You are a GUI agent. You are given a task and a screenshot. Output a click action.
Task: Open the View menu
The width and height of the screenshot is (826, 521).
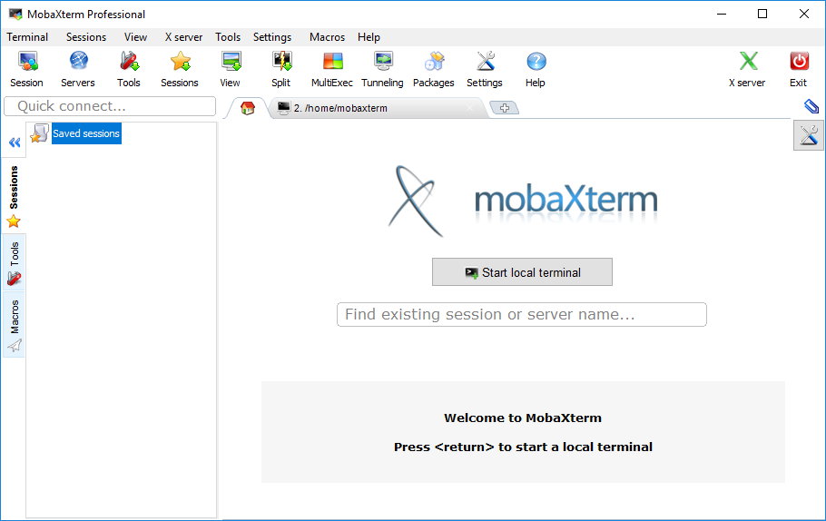tap(135, 37)
